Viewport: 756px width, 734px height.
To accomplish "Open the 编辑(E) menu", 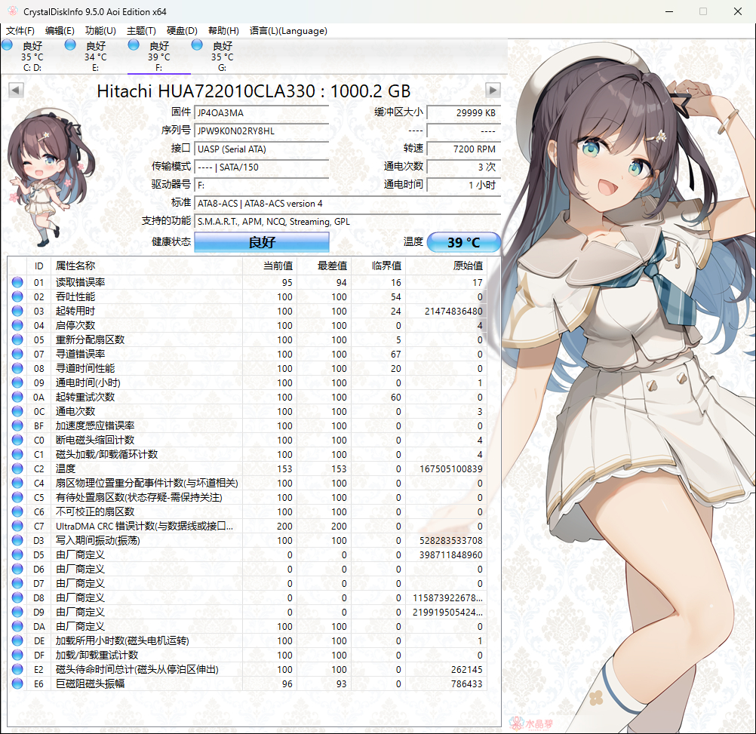I will coord(60,31).
